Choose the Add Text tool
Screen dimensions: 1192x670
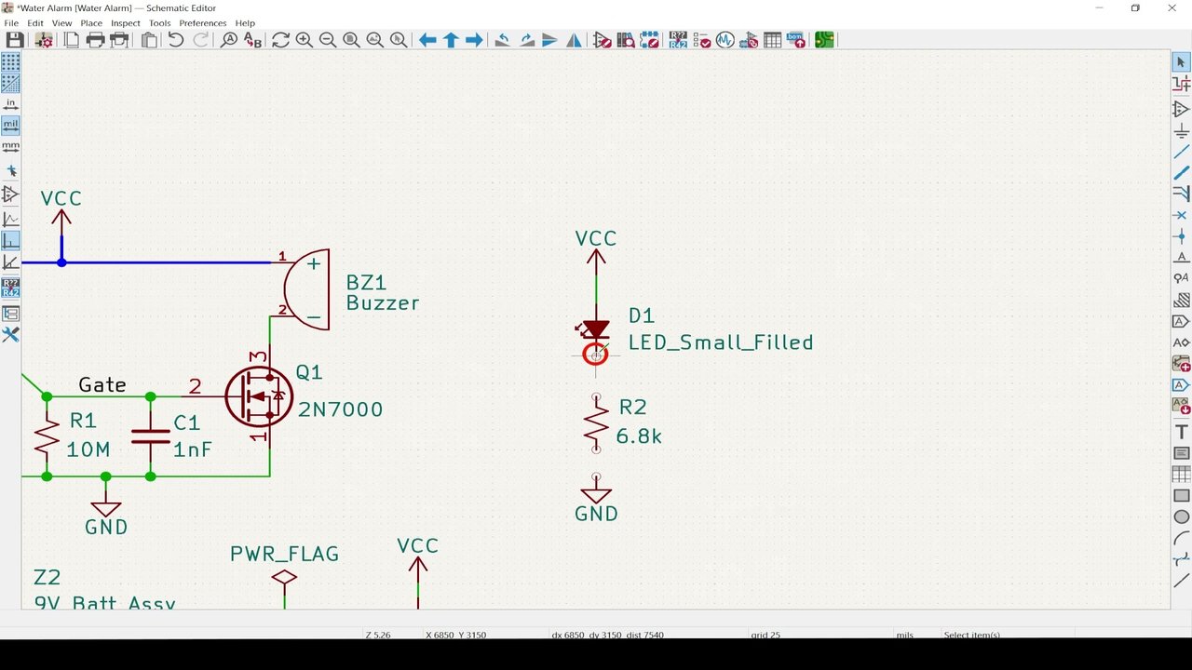1181,432
